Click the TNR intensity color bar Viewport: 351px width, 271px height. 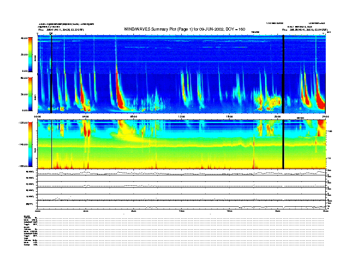(30, 144)
